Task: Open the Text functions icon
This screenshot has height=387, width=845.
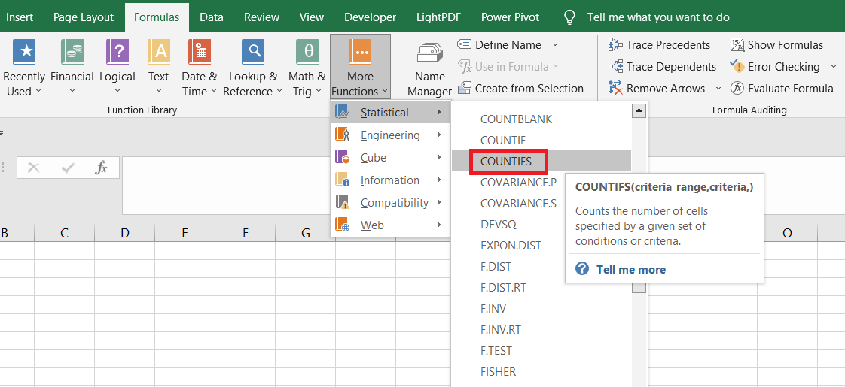Action: point(158,53)
